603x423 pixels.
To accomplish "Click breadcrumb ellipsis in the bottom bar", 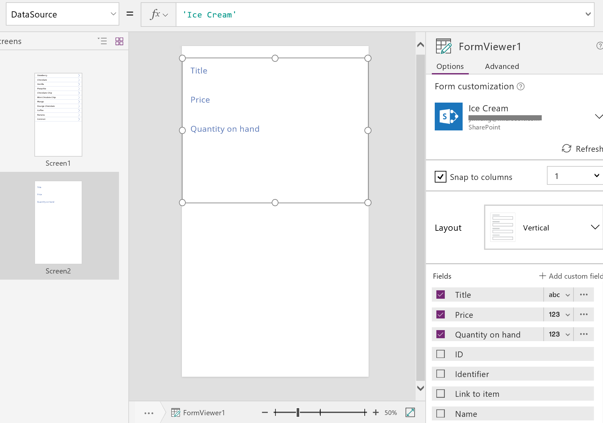I will click(149, 413).
